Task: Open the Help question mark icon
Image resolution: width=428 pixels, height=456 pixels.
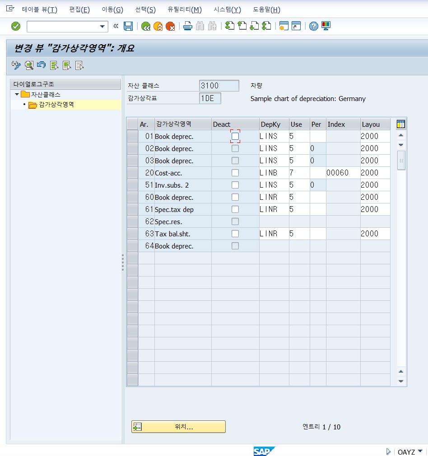Action: (x=314, y=26)
